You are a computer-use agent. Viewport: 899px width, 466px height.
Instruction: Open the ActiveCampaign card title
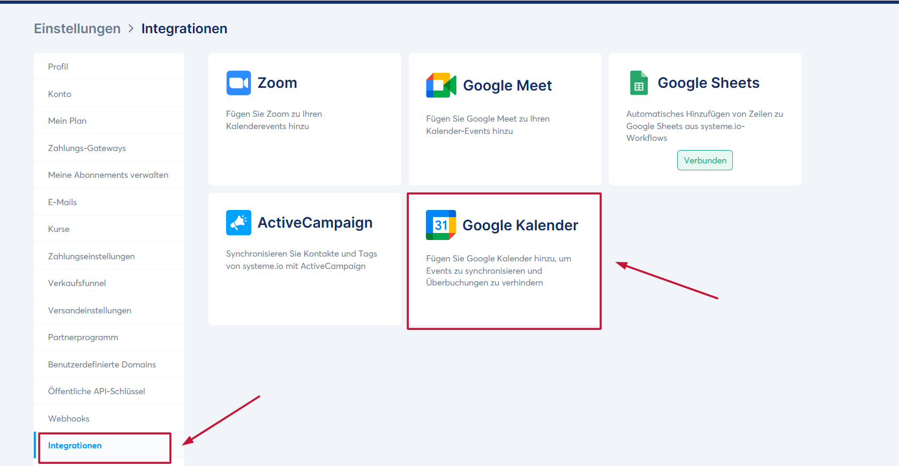[x=315, y=223]
